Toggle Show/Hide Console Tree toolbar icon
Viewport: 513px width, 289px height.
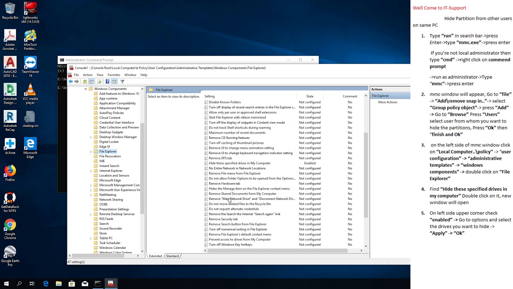91,81
